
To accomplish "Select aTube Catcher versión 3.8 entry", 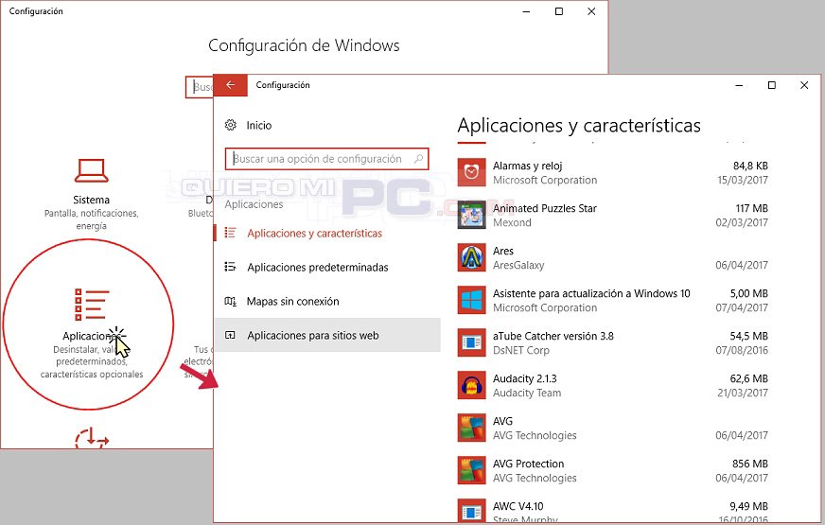I will 553,336.
